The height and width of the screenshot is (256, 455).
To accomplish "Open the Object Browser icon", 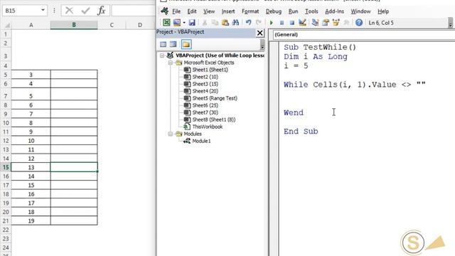I will click(x=336, y=22).
